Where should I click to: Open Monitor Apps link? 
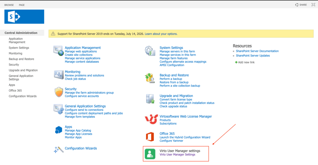coord(73,137)
